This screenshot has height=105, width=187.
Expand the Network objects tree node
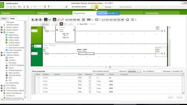(x=2, y=52)
